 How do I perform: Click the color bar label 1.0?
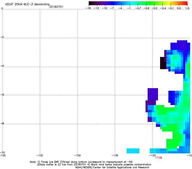[x=187, y=8]
